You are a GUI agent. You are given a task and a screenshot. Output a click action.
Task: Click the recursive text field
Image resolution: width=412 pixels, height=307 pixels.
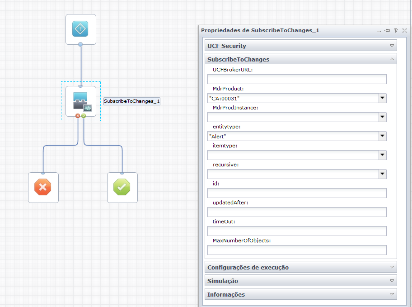[293, 174]
